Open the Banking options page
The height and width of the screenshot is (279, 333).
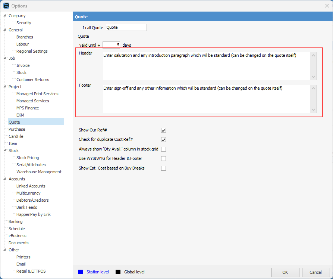16,221
